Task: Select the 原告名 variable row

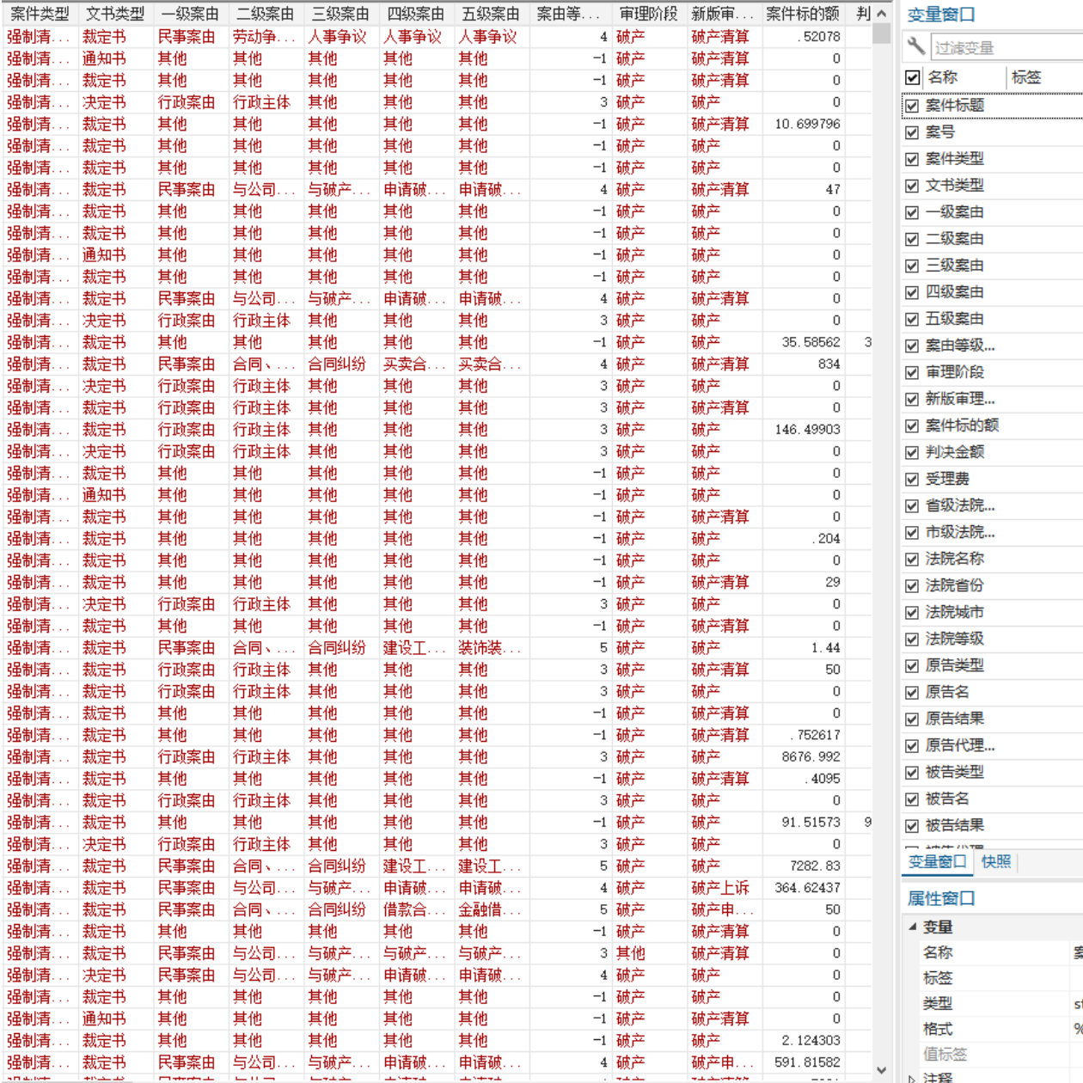Action: (993, 692)
